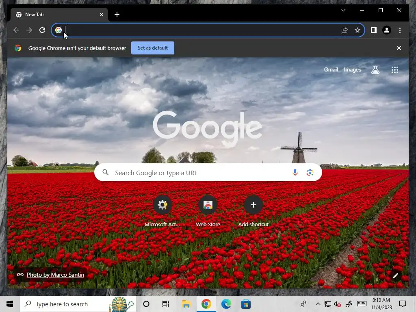The height and width of the screenshot is (312, 416).
Task: Click the Chrome address bar field
Action: point(208,30)
